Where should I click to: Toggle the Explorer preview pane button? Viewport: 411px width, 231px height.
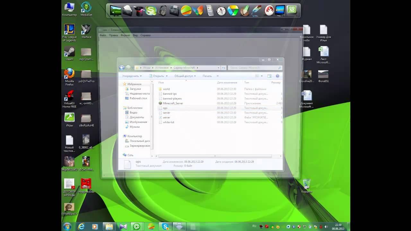[269, 76]
